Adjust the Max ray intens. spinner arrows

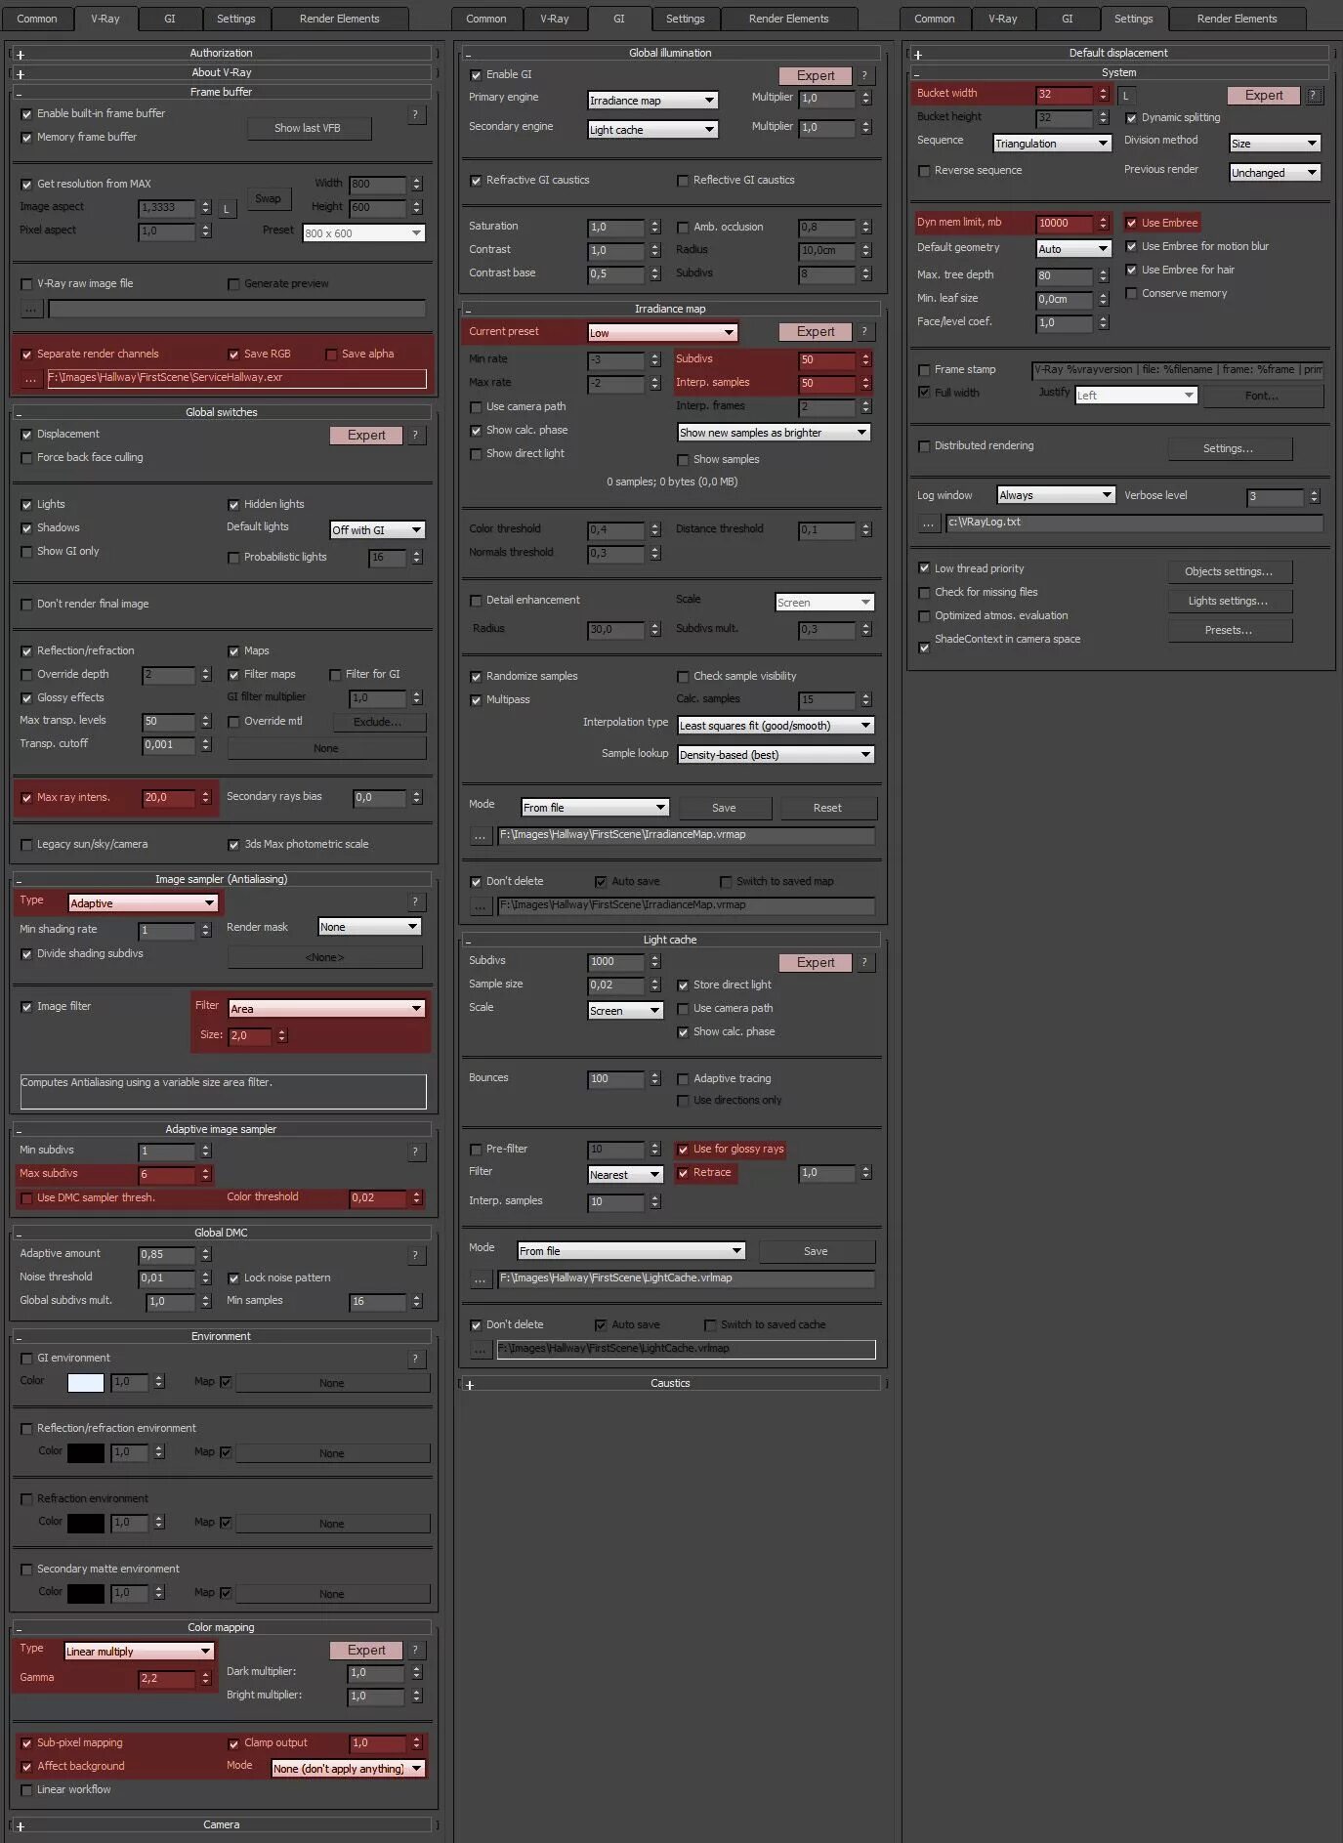[205, 798]
